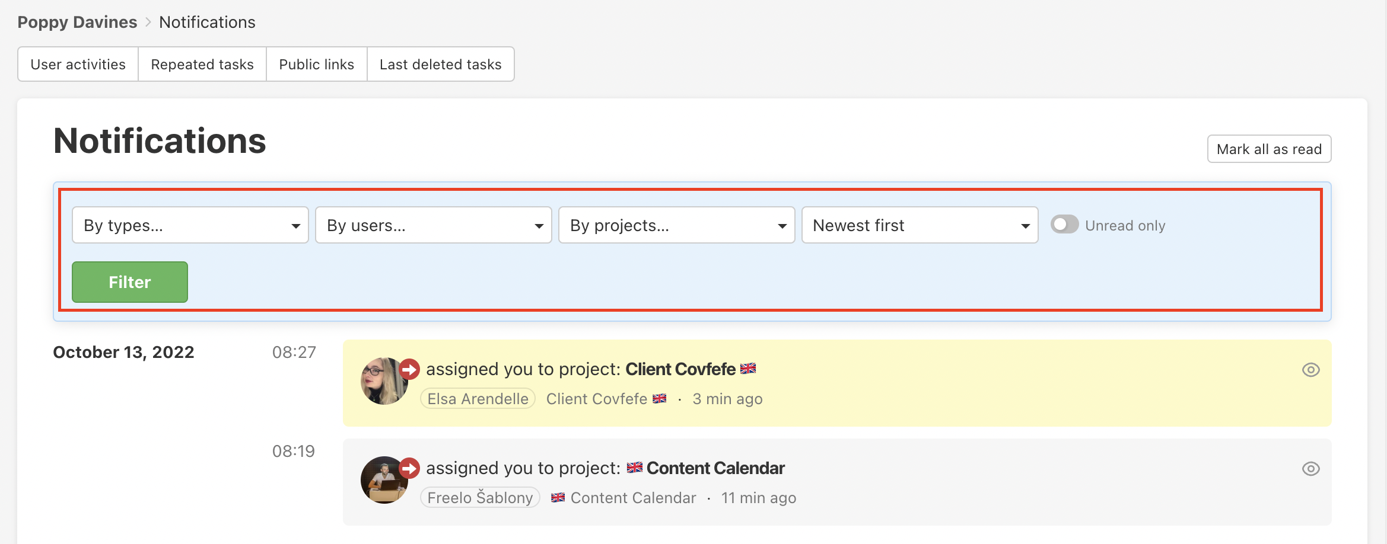Open the Repeated tasks tab
Screen dimensions: 1387x544
tap(202, 64)
